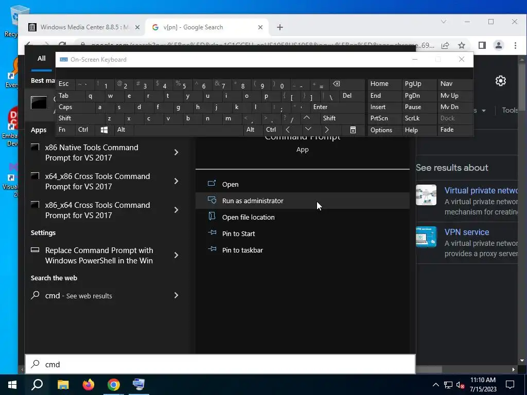Click the Chrome share page icon
Screen dimensions: 527x395
445,45
